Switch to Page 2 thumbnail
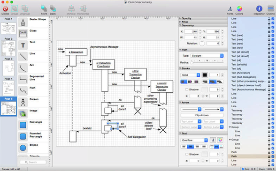This screenshot has width=276, height=171. (x=8, y=48)
